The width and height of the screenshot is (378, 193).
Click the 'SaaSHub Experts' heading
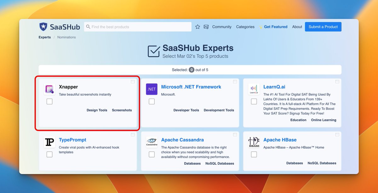(198, 48)
